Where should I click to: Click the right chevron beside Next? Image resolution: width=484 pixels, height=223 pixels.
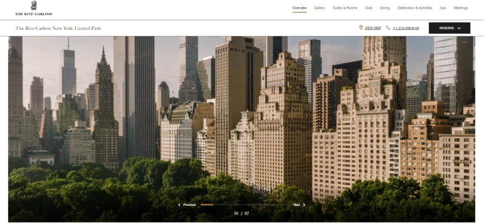pos(304,205)
